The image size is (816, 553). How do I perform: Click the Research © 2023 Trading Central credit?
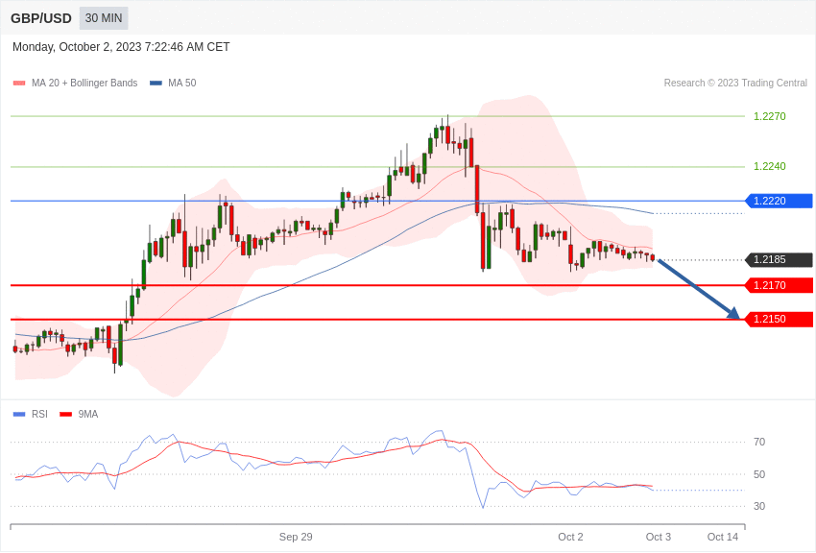click(x=735, y=84)
